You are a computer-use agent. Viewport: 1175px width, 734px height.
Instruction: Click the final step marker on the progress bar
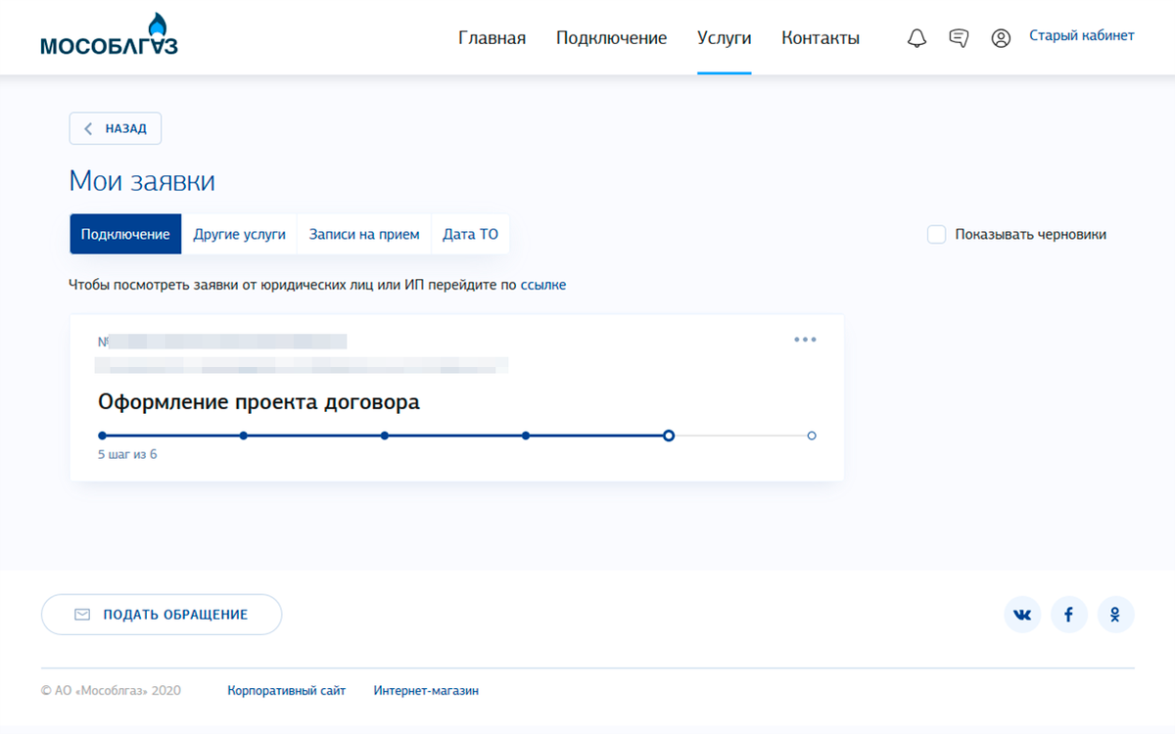click(x=812, y=436)
